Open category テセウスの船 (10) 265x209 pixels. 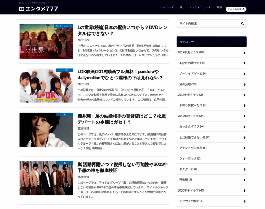click(191, 201)
